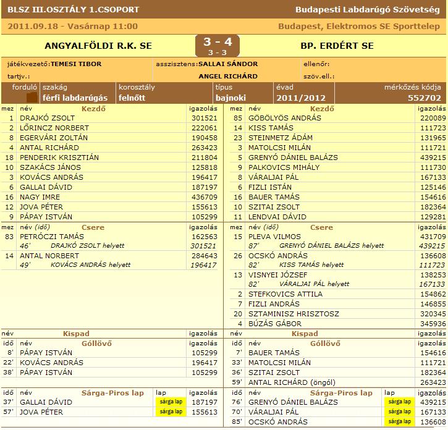Click the DRAJKÓ ZSOLT helyett note
This screenshot has height=430, width=448.
click(88, 246)
